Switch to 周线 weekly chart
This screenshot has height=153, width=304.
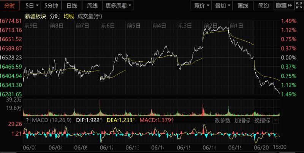[x=92, y=6]
